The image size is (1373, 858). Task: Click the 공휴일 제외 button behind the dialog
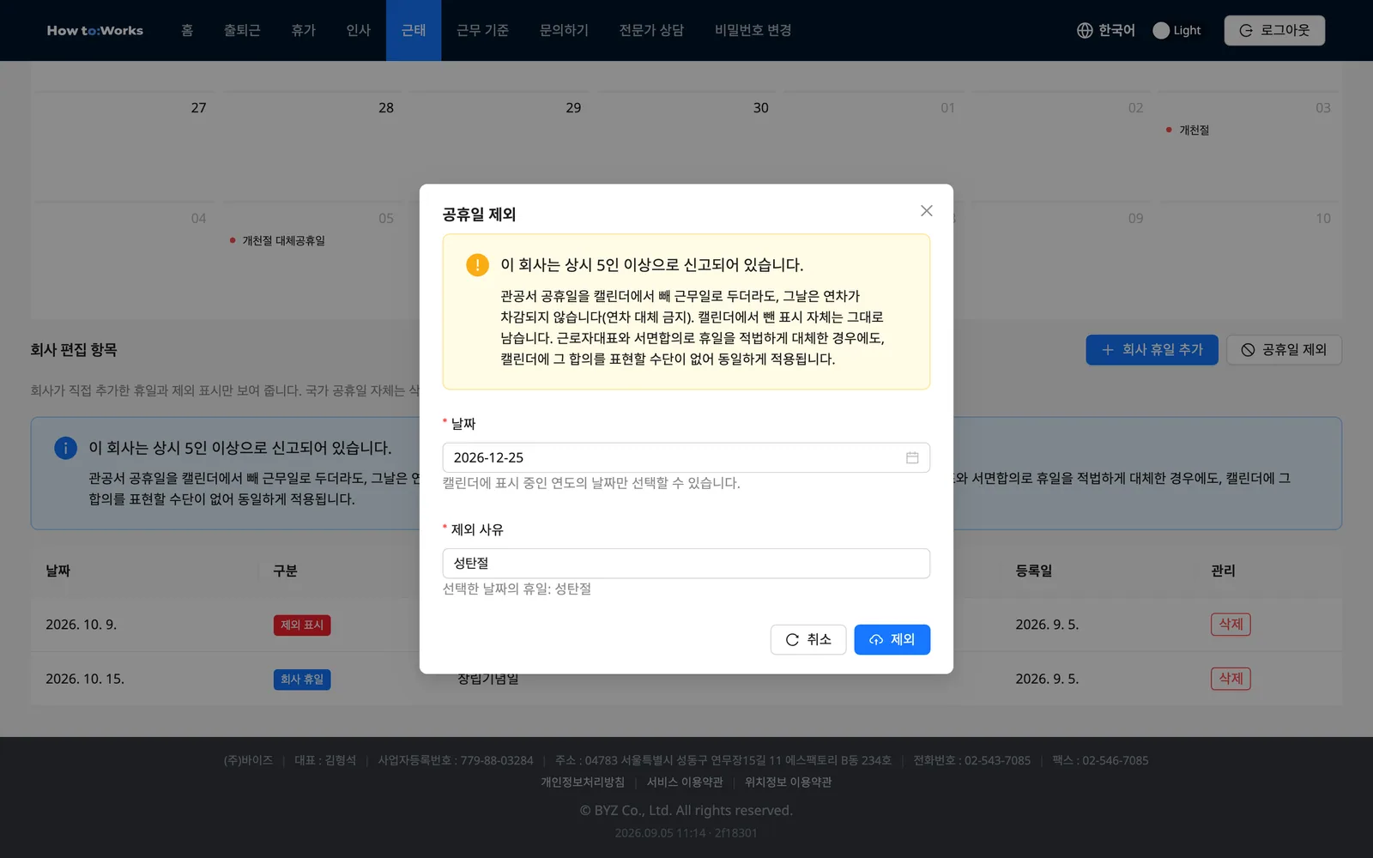[1284, 350]
